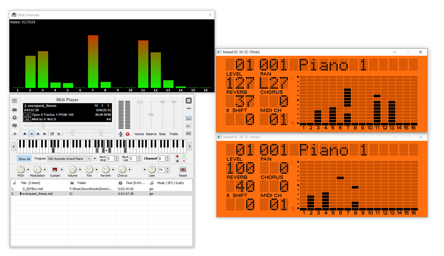Screen dimensions: 444x256
Task: Open the hamburger menu in Midi Player
Action: pos(15,101)
